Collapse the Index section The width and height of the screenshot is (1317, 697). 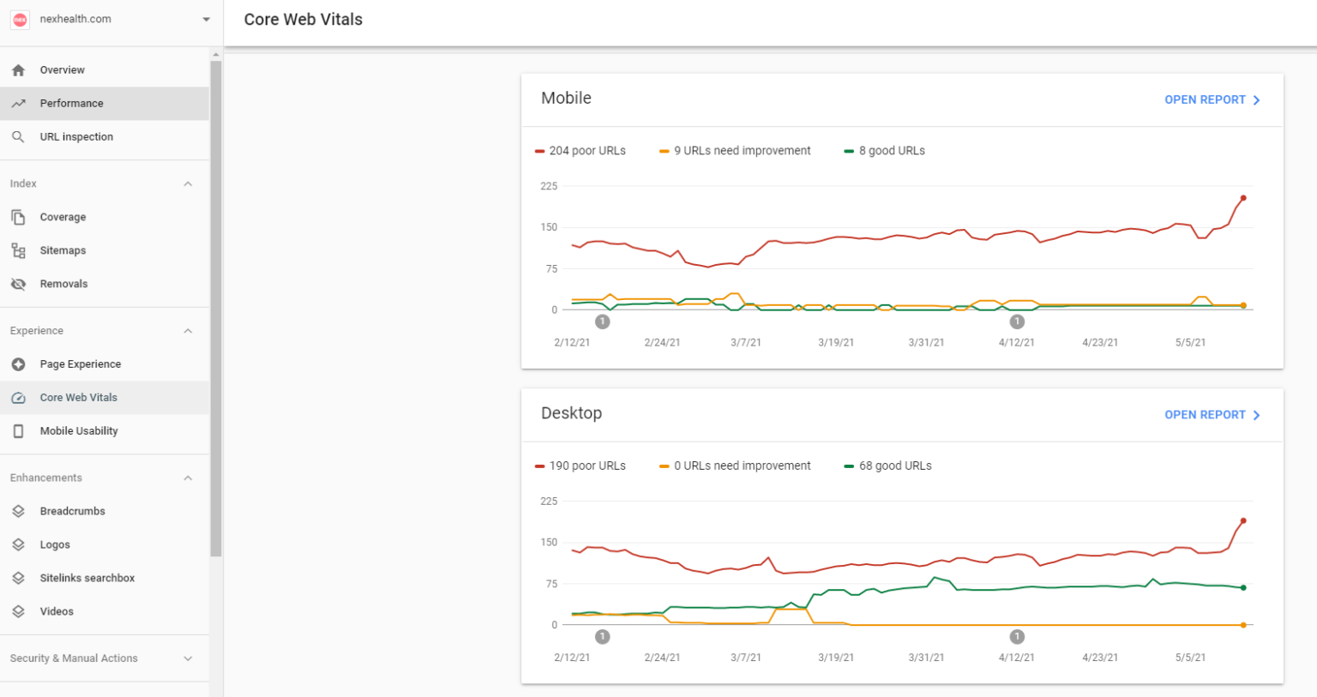coord(188,183)
